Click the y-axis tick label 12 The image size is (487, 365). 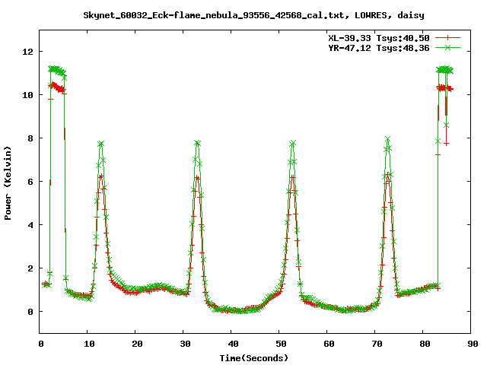point(27,52)
